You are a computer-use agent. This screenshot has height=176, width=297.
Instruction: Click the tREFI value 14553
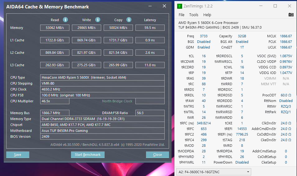click(x=242, y=129)
